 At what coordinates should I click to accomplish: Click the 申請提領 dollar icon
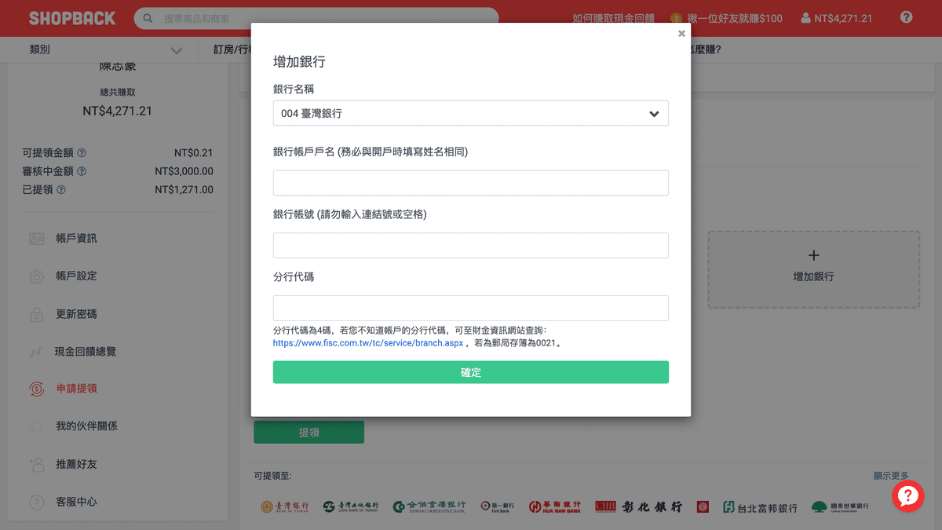36,388
